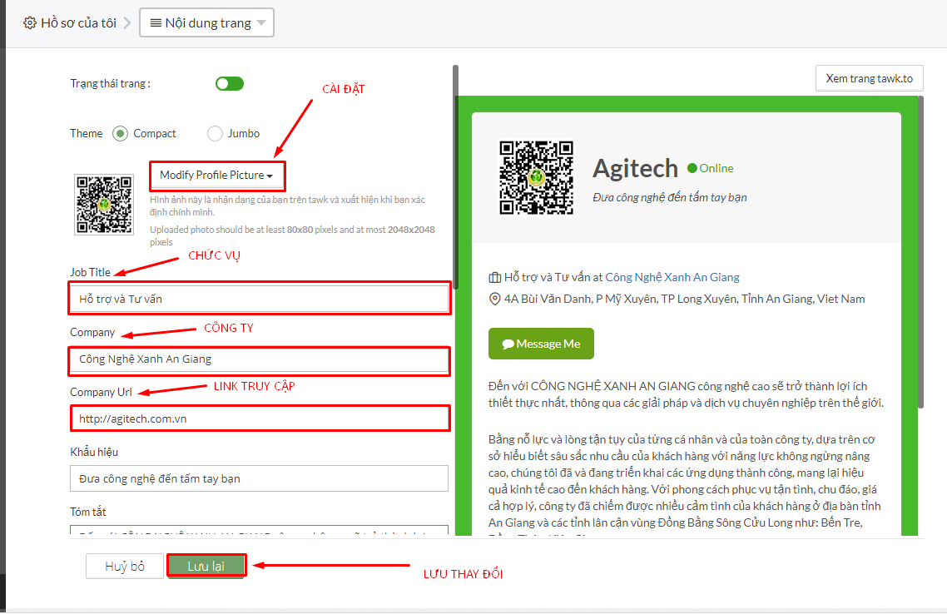Viewport: 947px width, 614px height.
Task: Click the briefcase icon beside Hỗ trợ và Tư vấn
Action: [494, 278]
